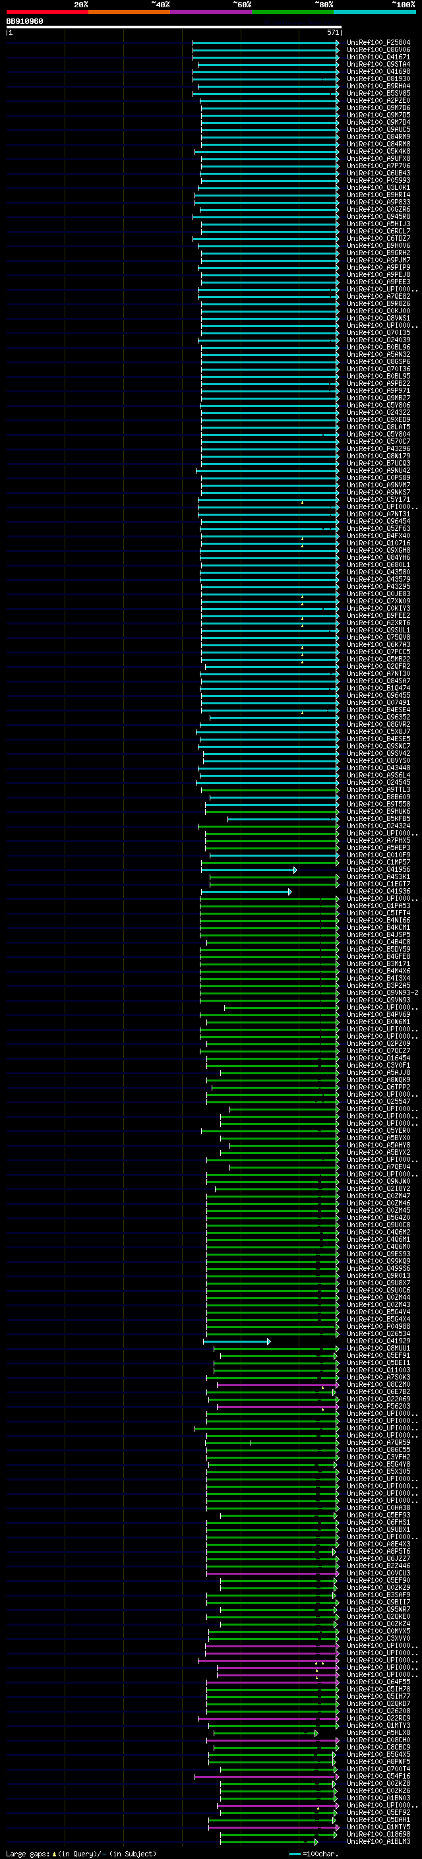This screenshot has width=422, height=1859.
Task: Select the UniRef100_B5SV85 label
Action: 378,93
